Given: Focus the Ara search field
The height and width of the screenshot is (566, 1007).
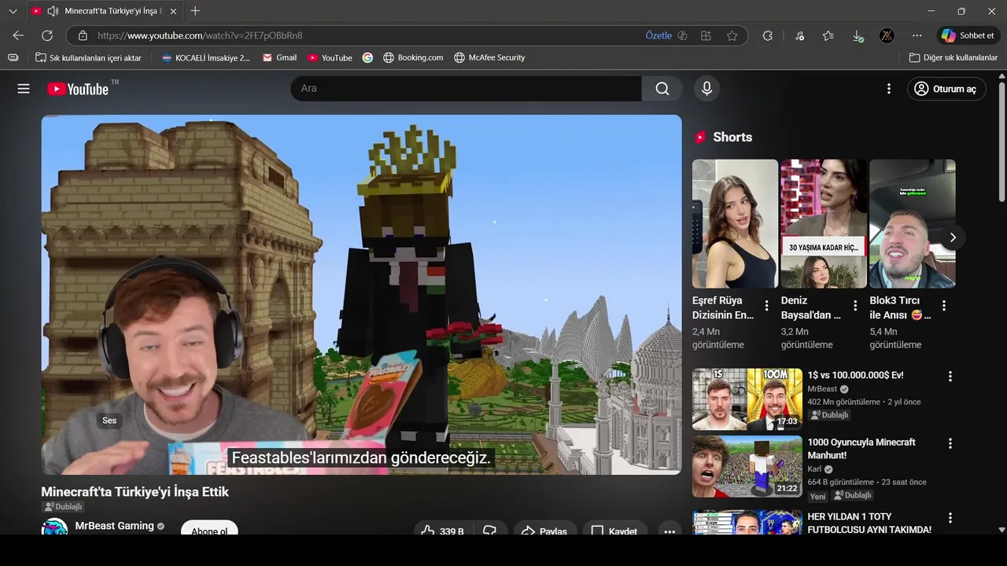Looking at the screenshot, I should [467, 89].
